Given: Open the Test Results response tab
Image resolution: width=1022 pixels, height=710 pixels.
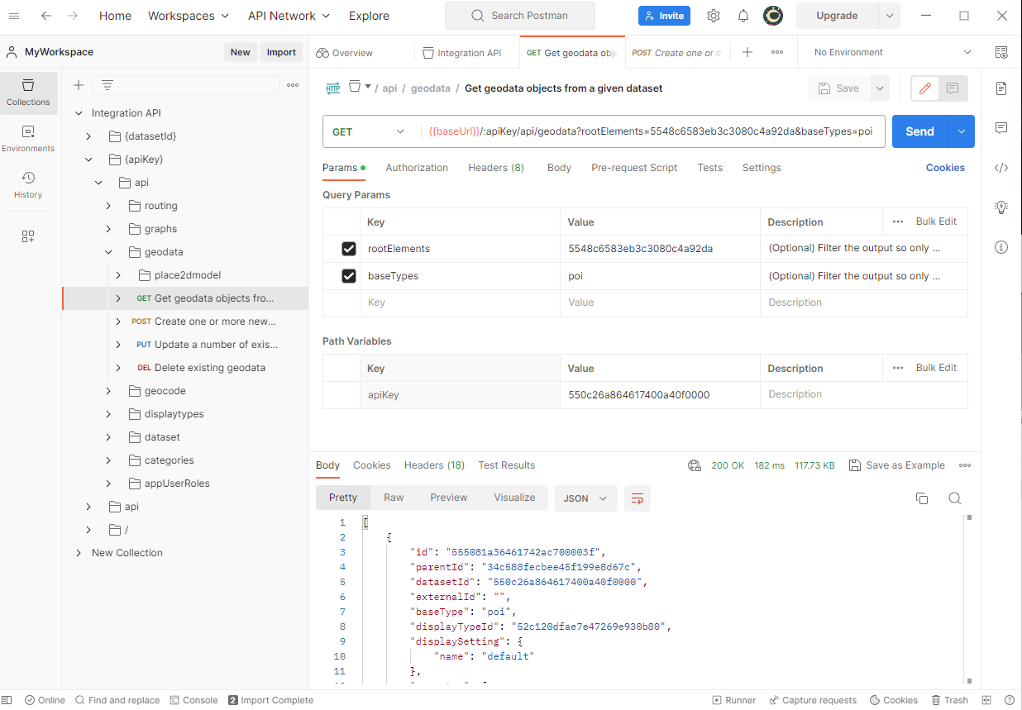Looking at the screenshot, I should 507,465.
